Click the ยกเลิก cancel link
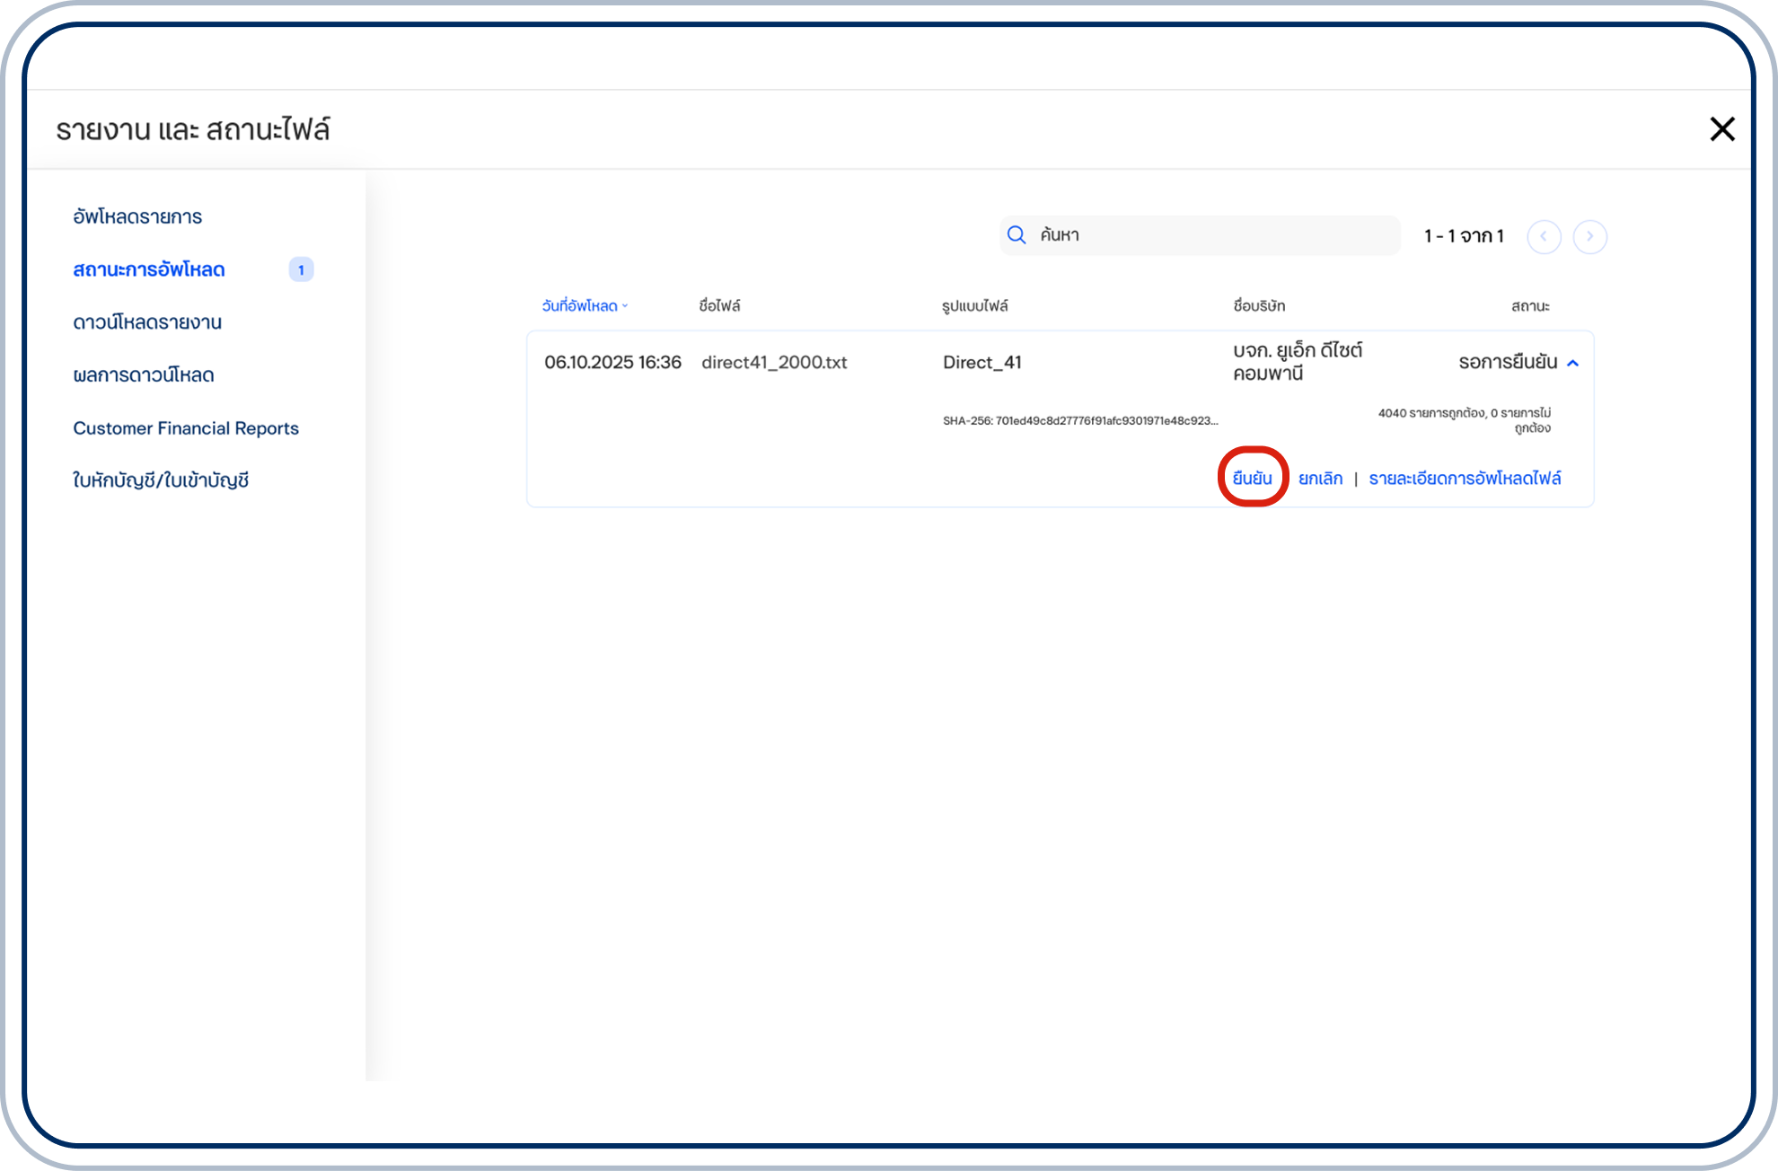This screenshot has height=1171, width=1778. point(1320,479)
